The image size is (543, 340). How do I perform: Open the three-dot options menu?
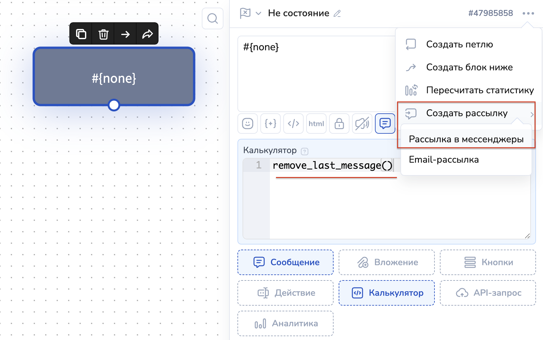click(x=528, y=13)
